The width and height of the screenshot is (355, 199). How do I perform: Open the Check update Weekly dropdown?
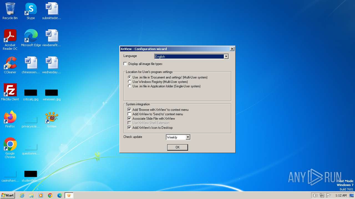(188, 137)
